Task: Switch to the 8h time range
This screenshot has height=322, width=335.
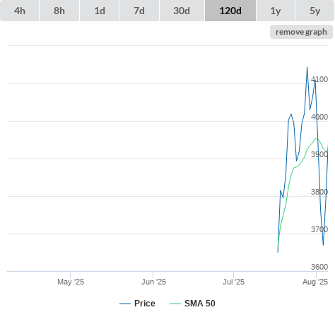Action: [x=59, y=11]
